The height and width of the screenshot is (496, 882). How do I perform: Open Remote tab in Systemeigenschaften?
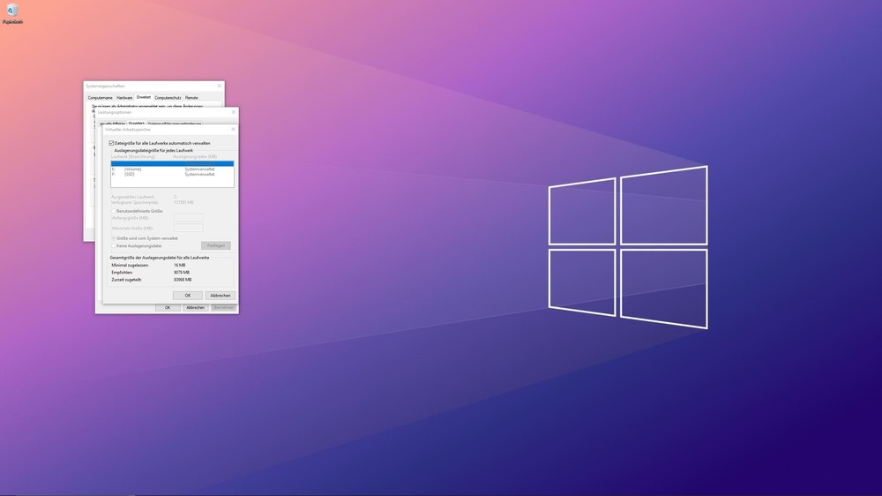(191, 97)
